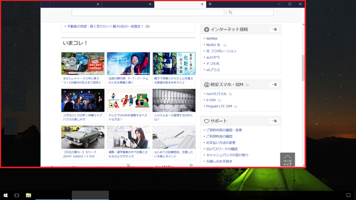Jump to page top with ページトップ button
Screen dimensions: 356x200
[288, 159]
